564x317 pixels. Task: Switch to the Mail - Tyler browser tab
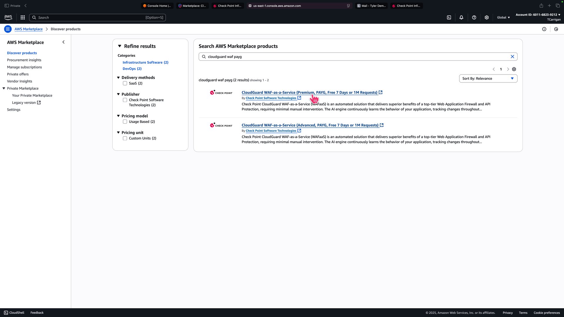[371, 6]
